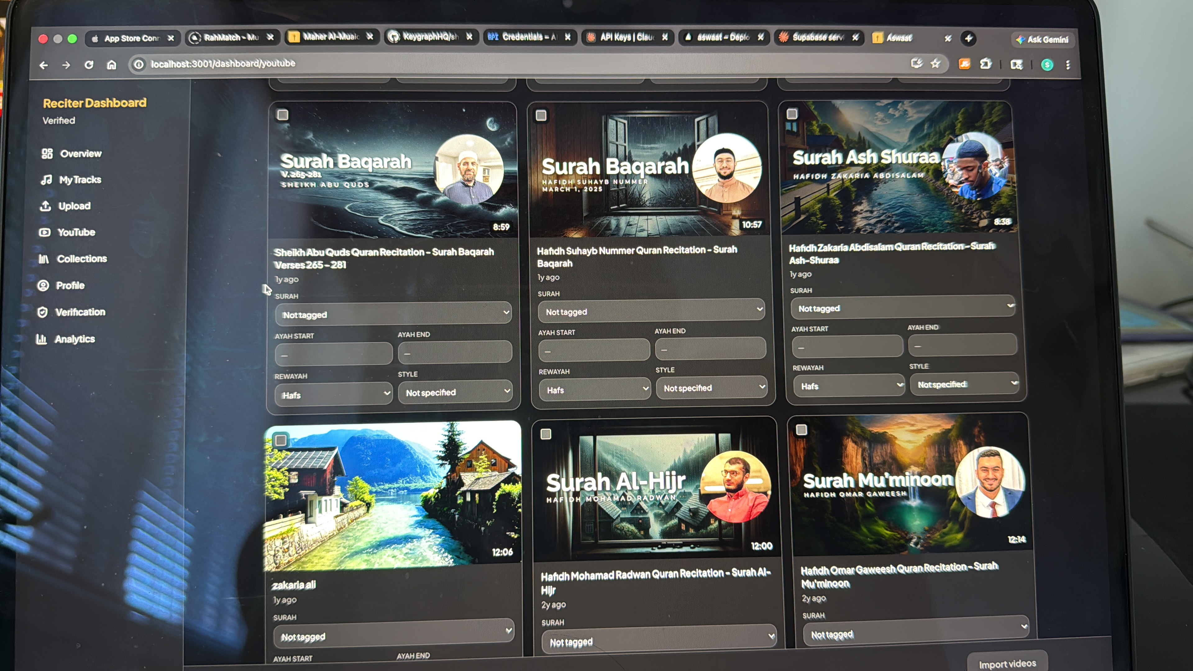Tick the Surah Ash Shuraa video checkbox
The height and width of the screenshot is (671, 1193).
792,114
